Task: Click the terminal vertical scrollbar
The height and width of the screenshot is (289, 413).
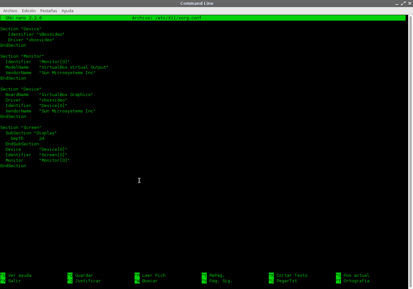Action: pyautogui.click(x=410, y=151)
